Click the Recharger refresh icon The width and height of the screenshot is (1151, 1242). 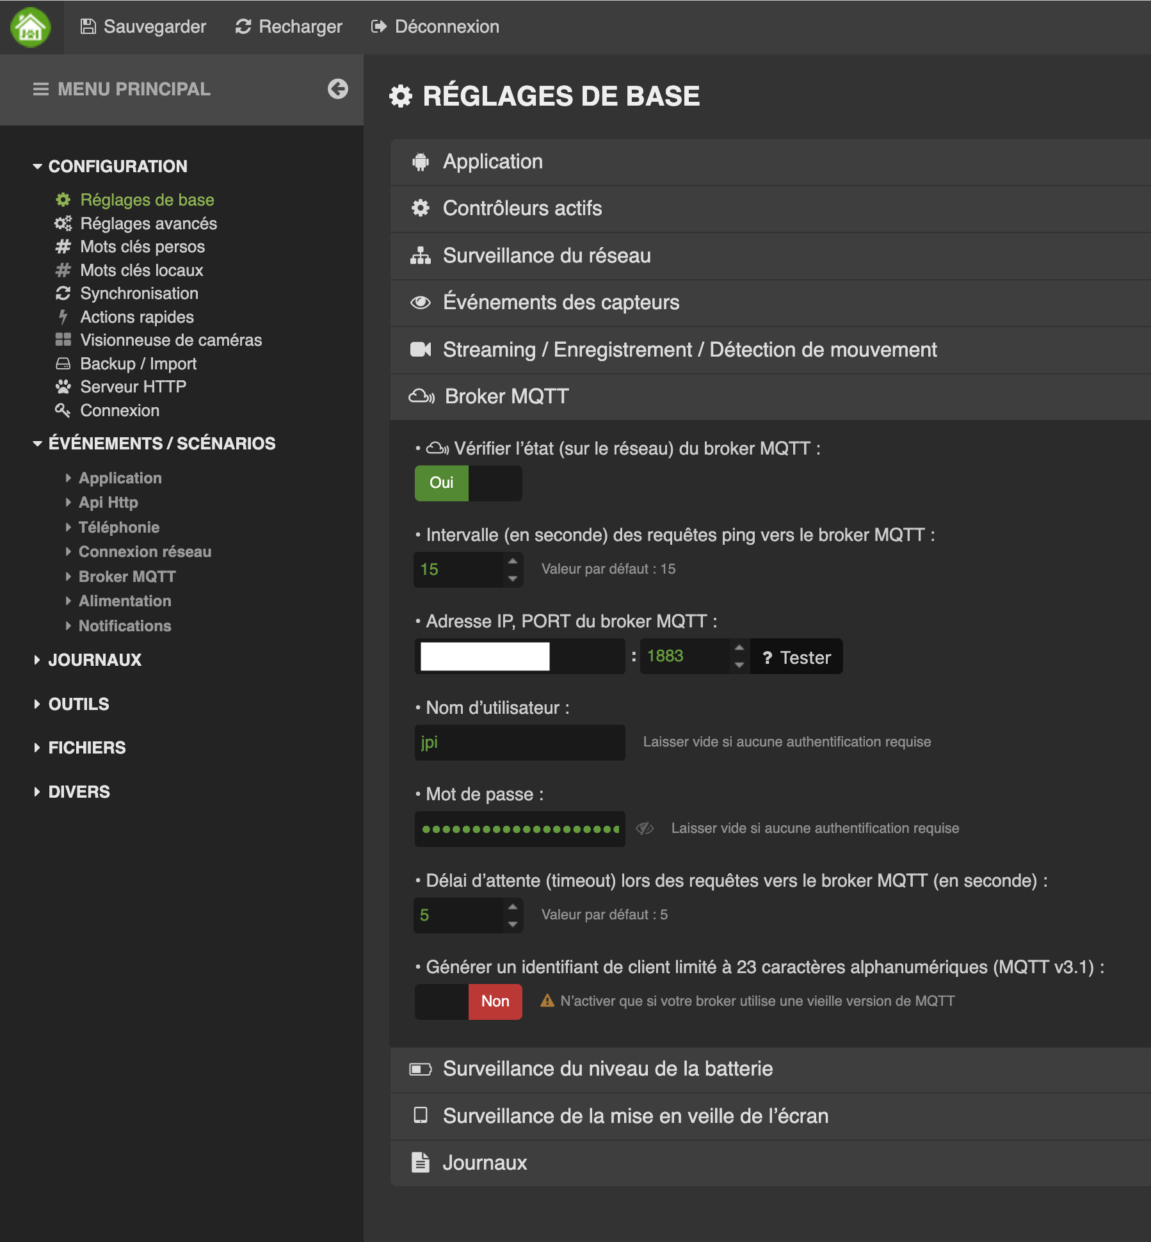243,27
